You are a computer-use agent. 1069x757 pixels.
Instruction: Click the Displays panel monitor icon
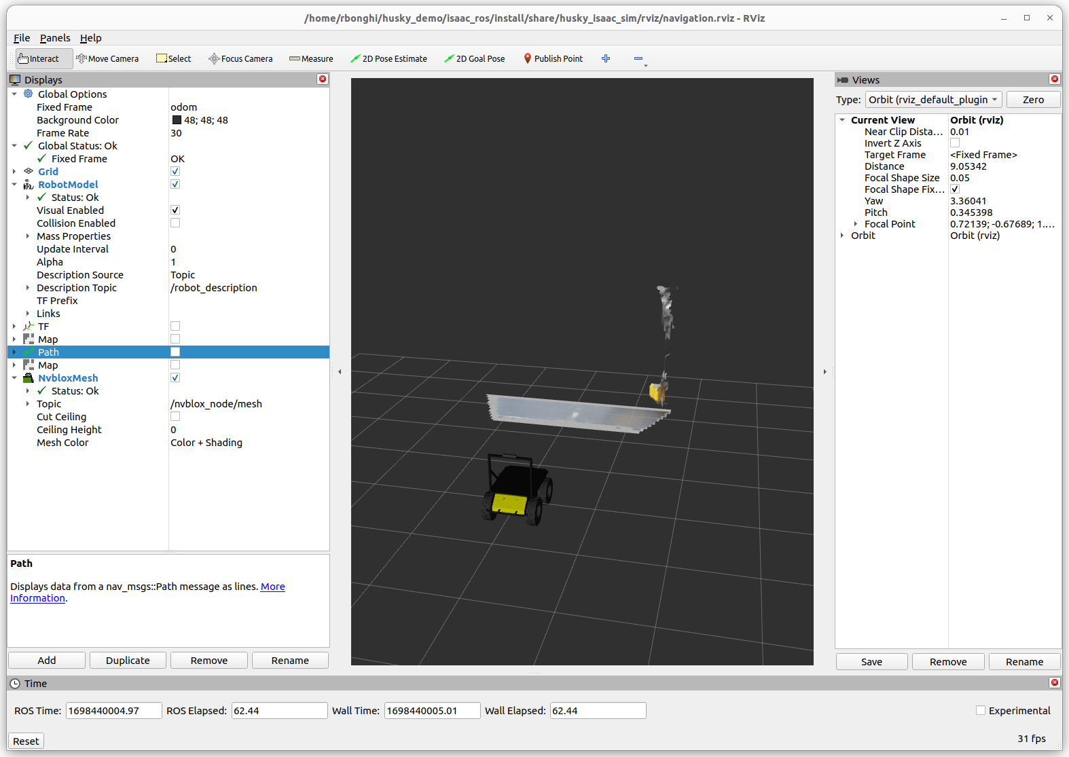(15, 79)
